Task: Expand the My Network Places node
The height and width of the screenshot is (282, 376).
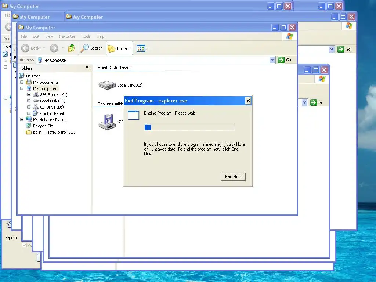Action: coord(22,119)
